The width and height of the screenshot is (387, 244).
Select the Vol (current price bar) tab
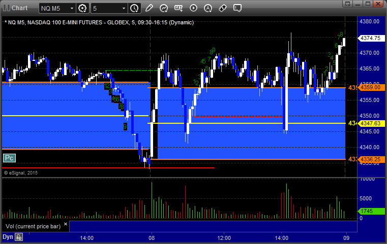33,226
